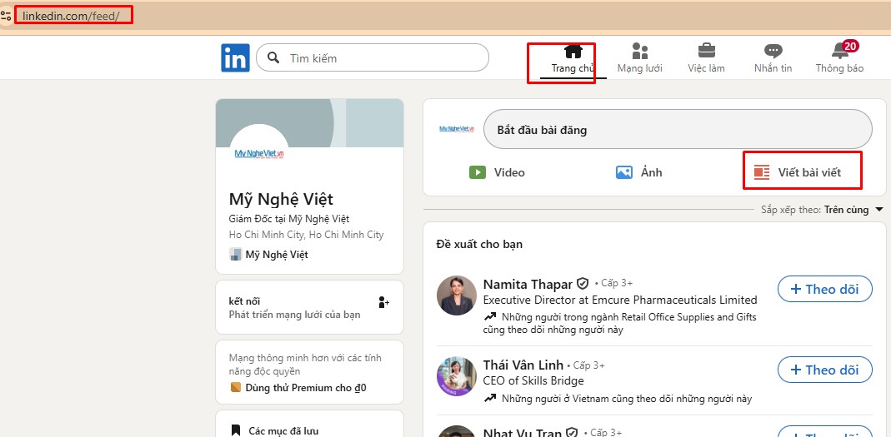Image resolution: width=891 pixels, height=437 pixels.
Task: Open Nhat Vu Tran's profile name
Action: coord(523,433)
